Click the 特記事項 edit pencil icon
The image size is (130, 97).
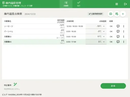tap(15, 84)
